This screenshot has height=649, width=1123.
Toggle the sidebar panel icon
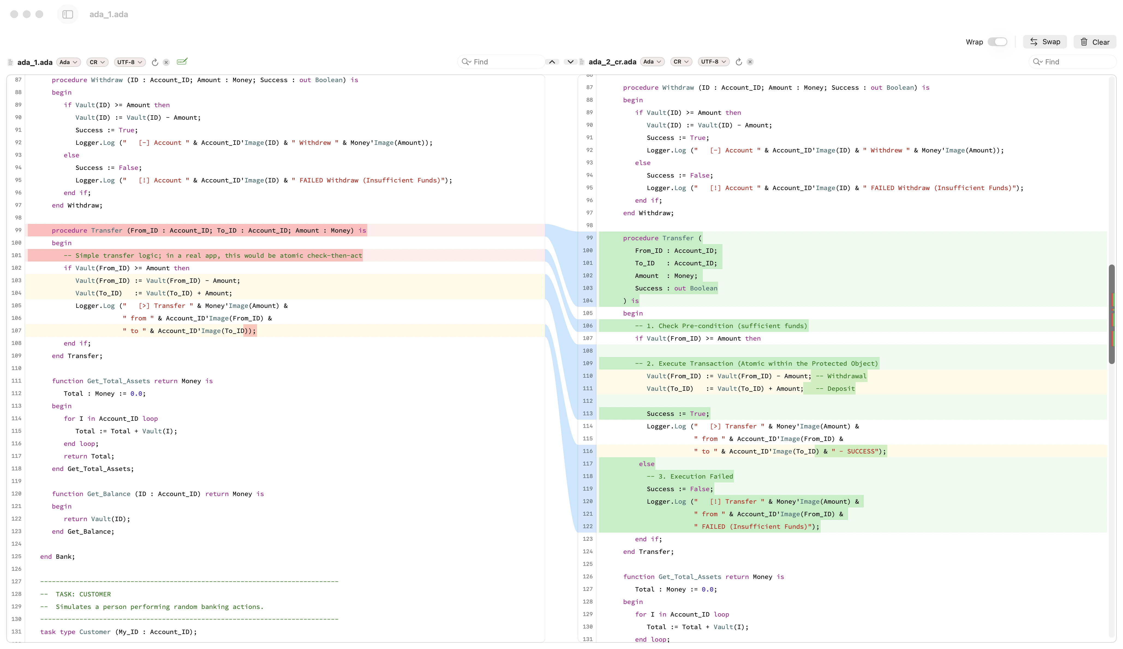(x=68, y=14)
